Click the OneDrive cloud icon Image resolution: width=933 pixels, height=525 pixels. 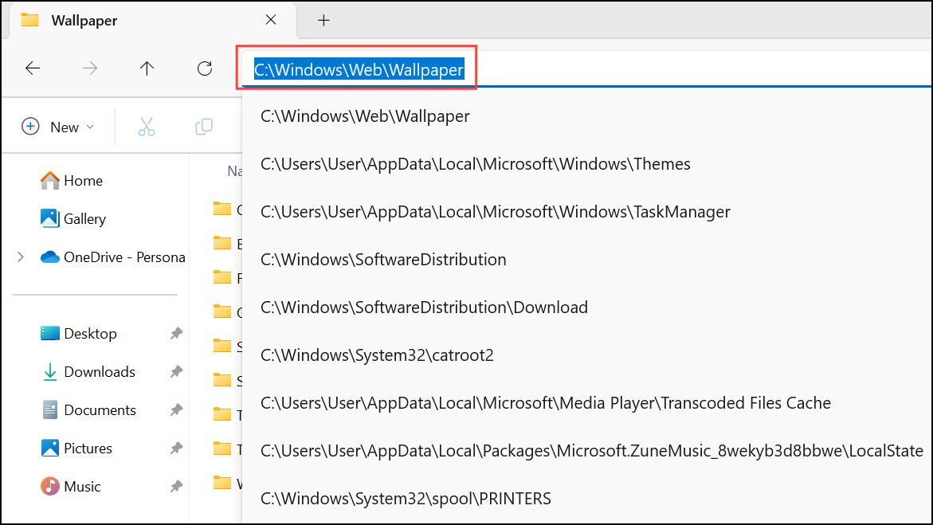pyautogui.click(x=50, y=257)
